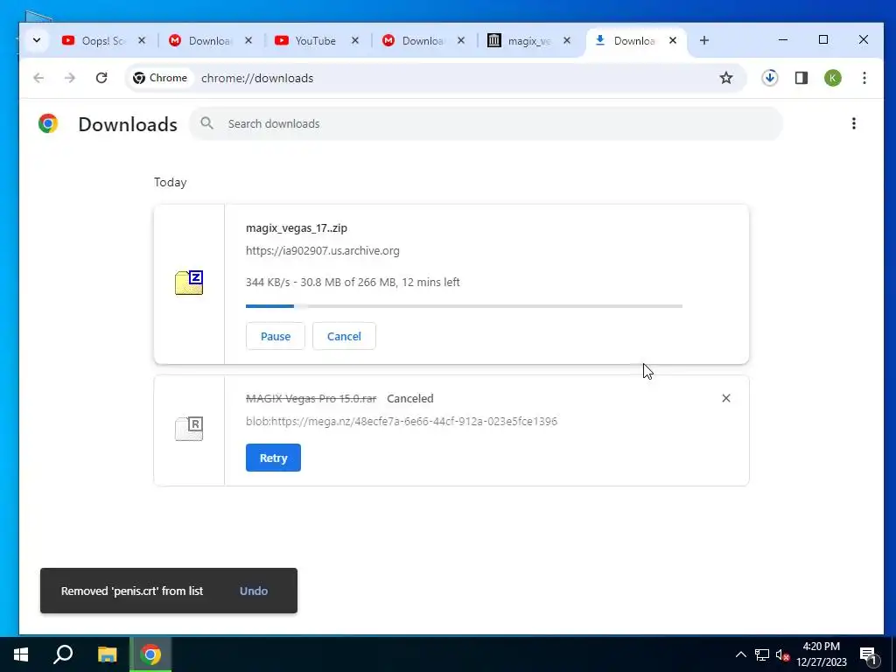Click the 'Canceled' status label
The width and height of the screenshot is (896, 672).
410,398
